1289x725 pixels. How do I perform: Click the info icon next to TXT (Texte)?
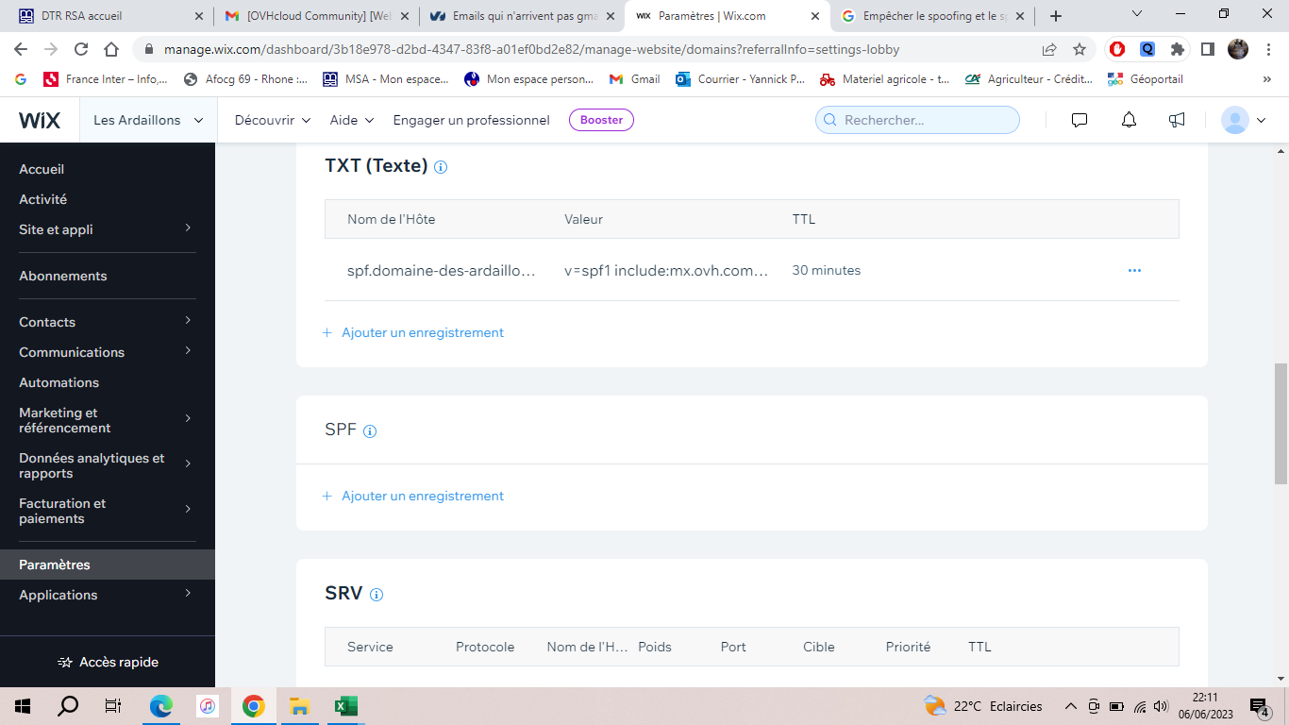[x=441, y=167]
